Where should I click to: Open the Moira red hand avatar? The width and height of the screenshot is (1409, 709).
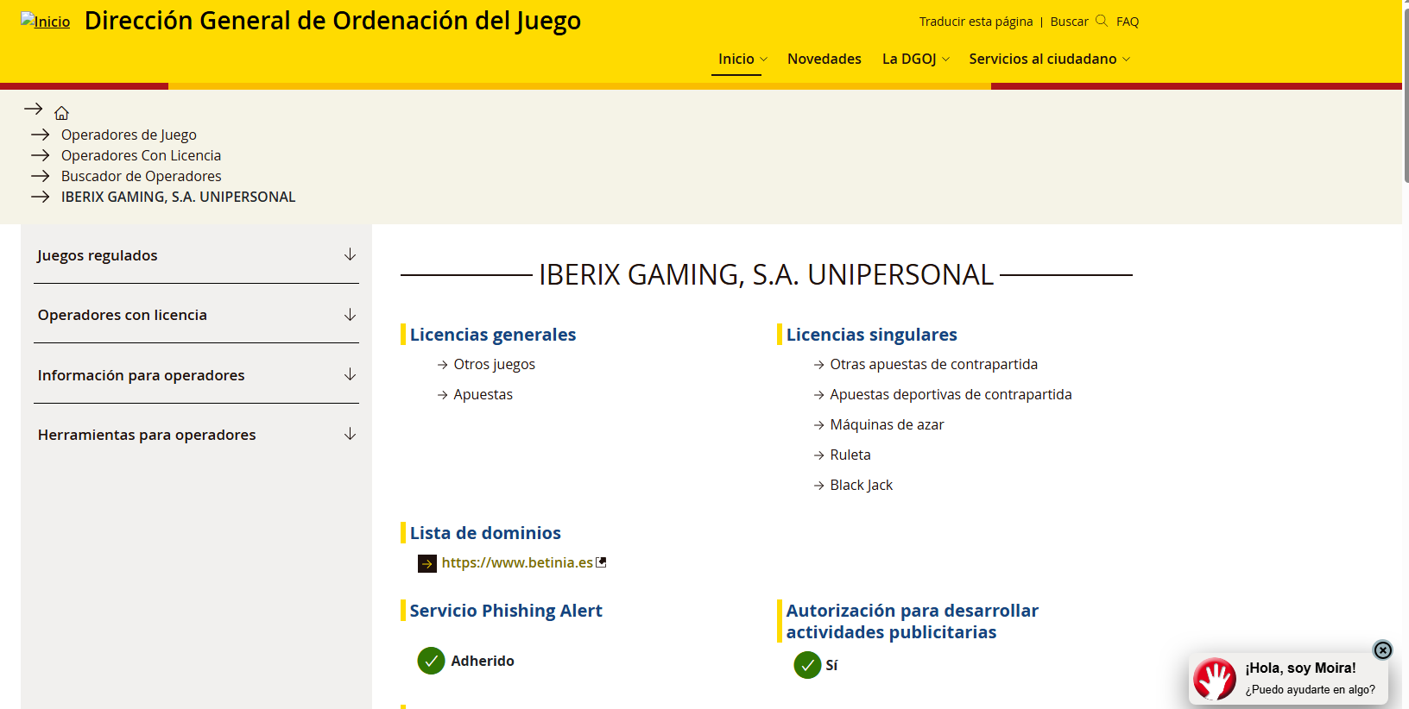point(1215,680)
